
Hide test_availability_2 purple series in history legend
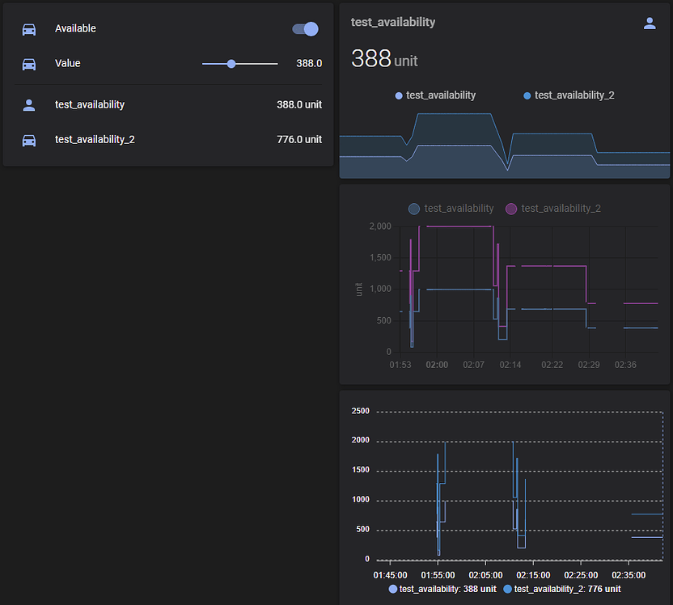tap(552, 209)
